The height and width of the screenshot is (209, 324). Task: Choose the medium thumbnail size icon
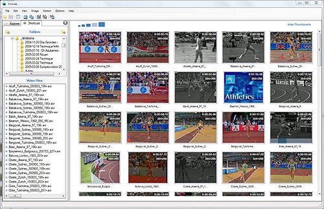88,25
